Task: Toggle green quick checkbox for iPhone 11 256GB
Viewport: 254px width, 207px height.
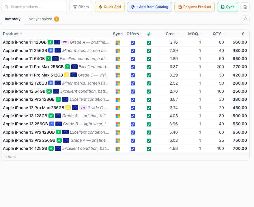Action: point(149,51)
